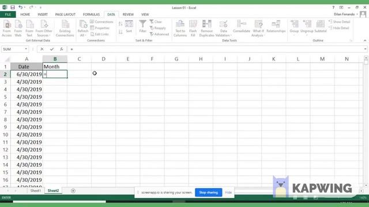Select the Sheet2 tab
Viewport: 369px width, 207px height.
coord(53,190)
